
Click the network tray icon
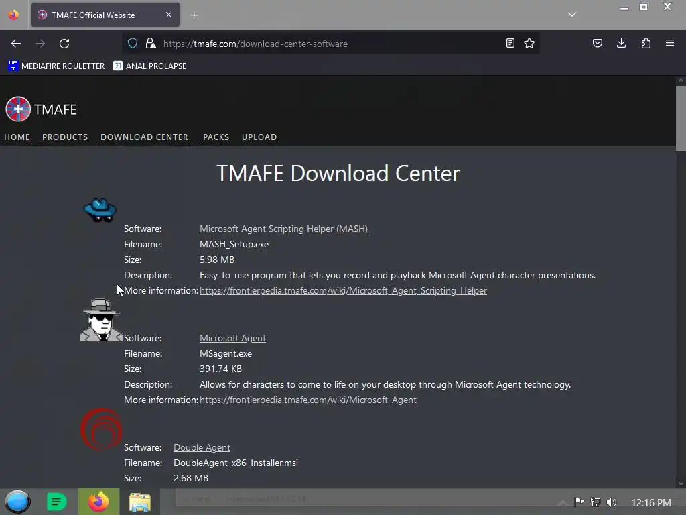[x=596, y=502]
